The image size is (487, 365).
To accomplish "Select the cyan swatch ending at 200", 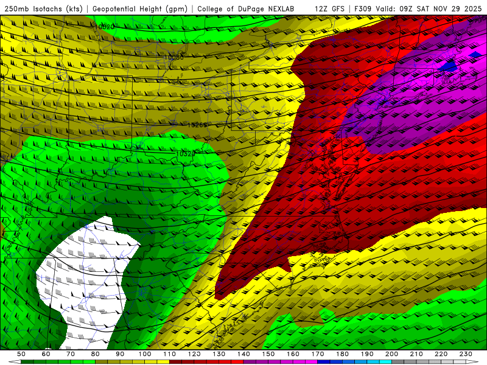I will point(385,362).
